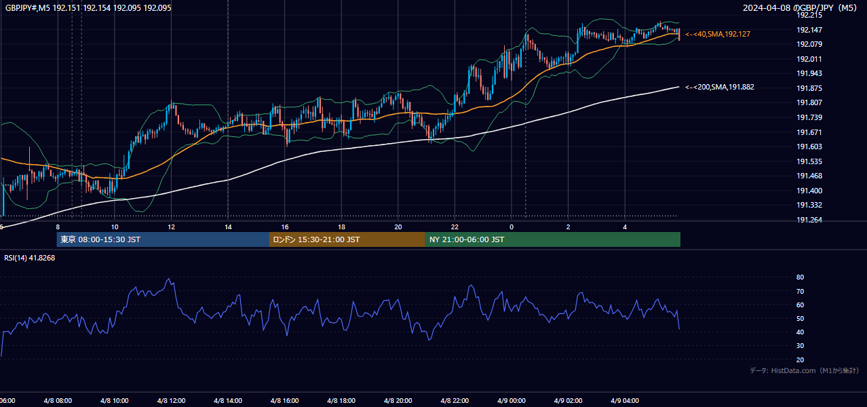This screenshot has height=407, width=867.
Task: Click the bottom date label 4/8 22:00
Action: pos(455,400)
